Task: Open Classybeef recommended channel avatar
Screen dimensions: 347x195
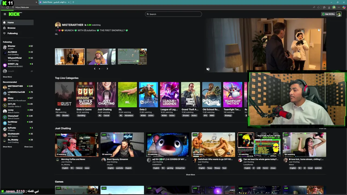Action: click(x=5, y=117)
